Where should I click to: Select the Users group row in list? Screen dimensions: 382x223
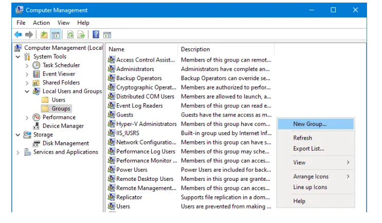click(x=190, y=207)
